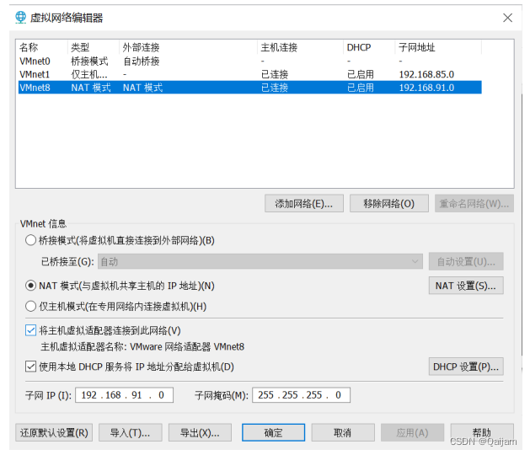The image size is (530, 455).
Task: Select the VMnet0 row
Action: [250, 62]
